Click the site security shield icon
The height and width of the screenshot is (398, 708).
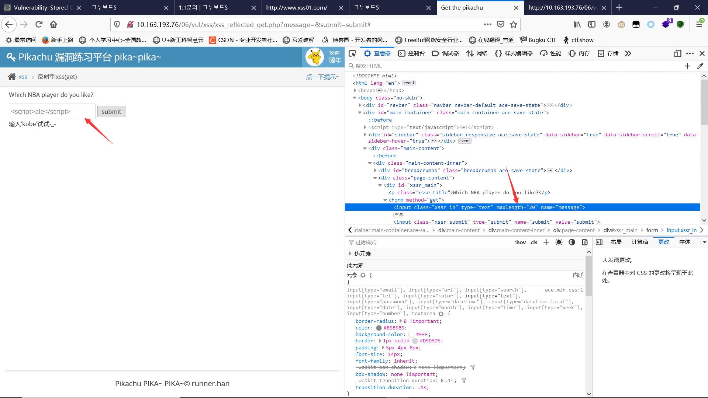[x=117, y=24]
